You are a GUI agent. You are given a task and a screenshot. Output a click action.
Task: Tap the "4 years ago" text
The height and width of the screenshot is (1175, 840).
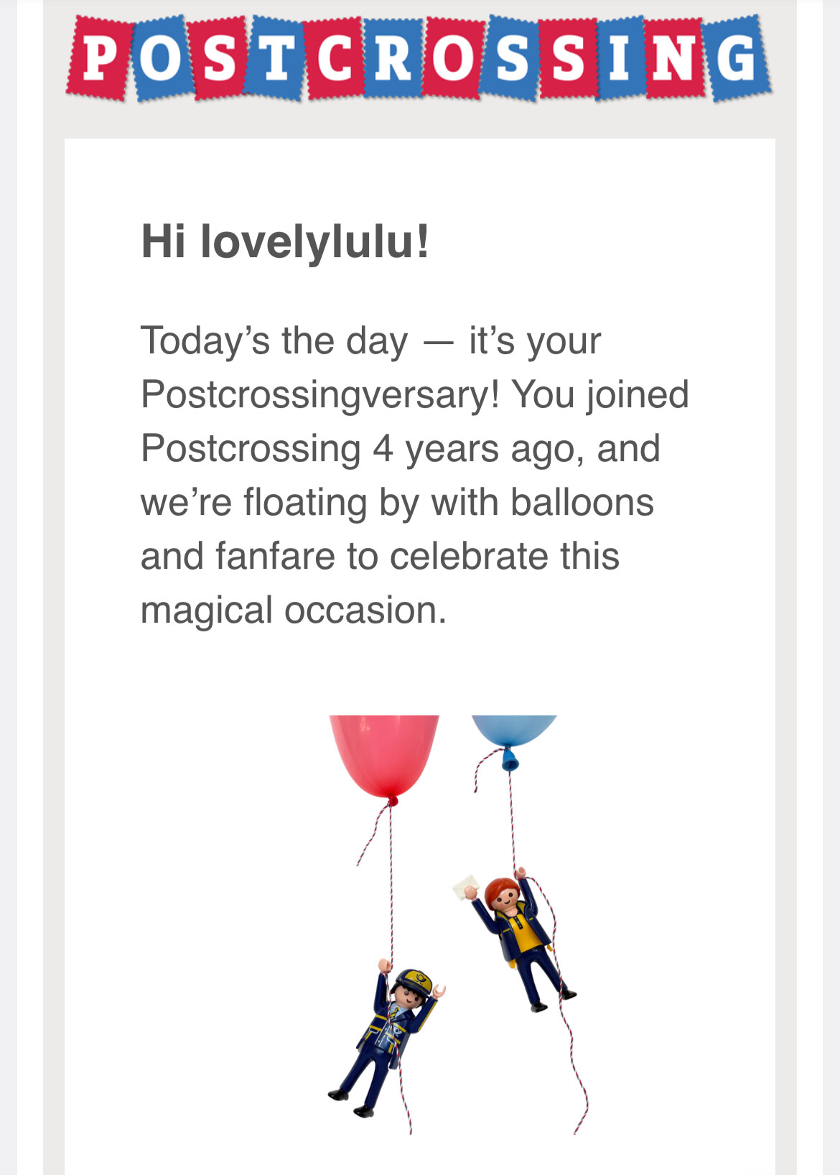pos(474,449)
